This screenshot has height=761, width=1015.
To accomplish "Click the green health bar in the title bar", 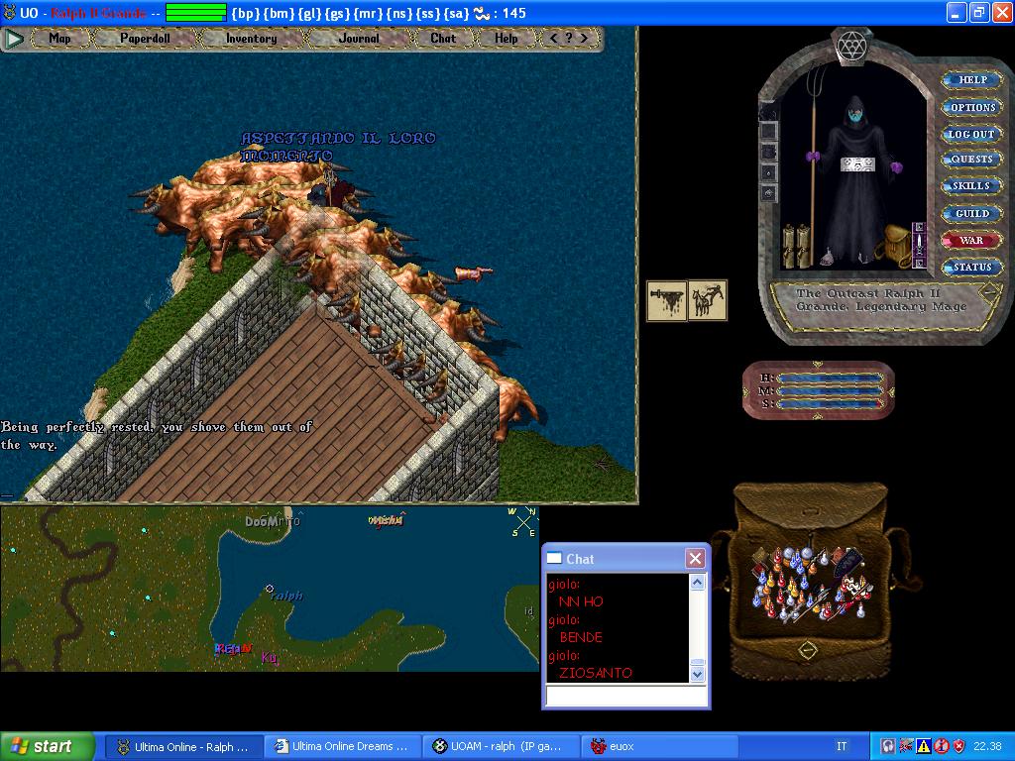I will click(x=196, y=13).
